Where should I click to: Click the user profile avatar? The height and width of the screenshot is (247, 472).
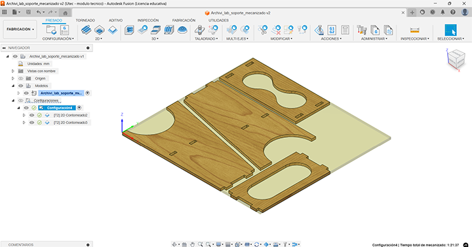[x=465, y=12]
